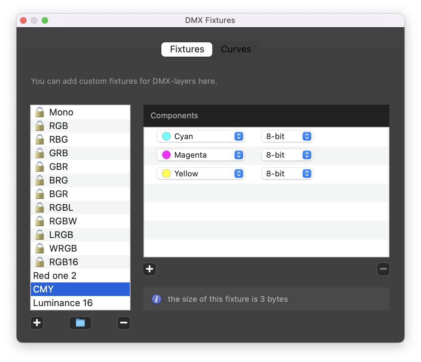Viewport: 421px width, 362px height.
Task: Switch to the Curves tab
Action: click(236, 49)
